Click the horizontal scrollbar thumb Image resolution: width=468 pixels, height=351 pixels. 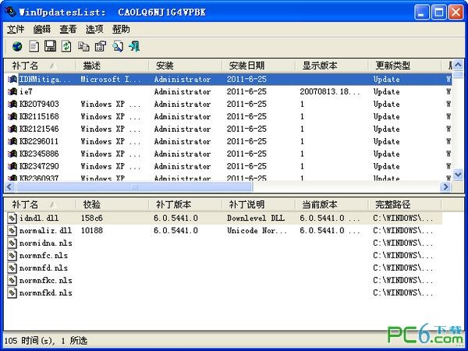pyautogui.click(x=135, y=187)
